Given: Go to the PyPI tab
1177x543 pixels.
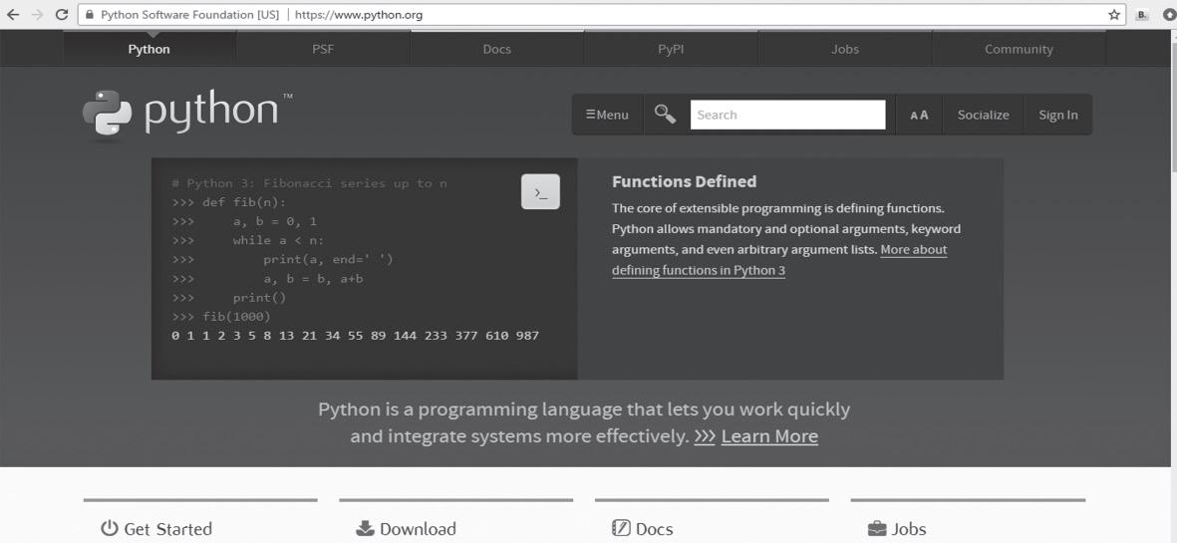Looking at the screenshot, I should [x=671, y=50].
